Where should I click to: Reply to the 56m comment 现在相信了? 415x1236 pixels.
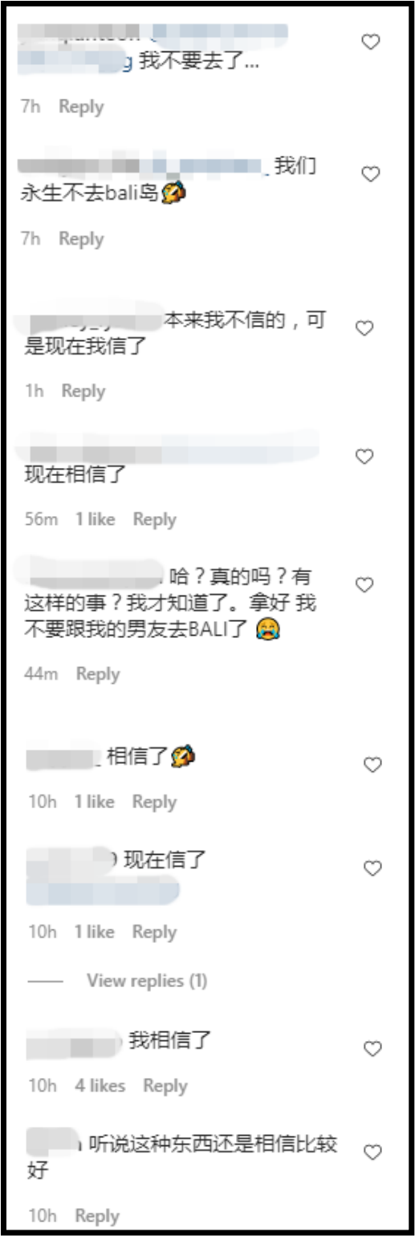[x=154, y=519]
